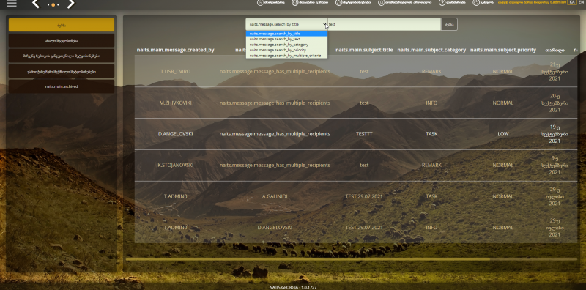The width and height of the screenshot is (586, 290).
Task: Open help via the question mark icon
Action: [x=442, y=3]
